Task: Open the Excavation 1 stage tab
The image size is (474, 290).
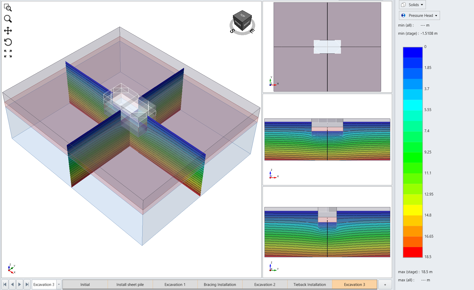Action: point(175,284)
